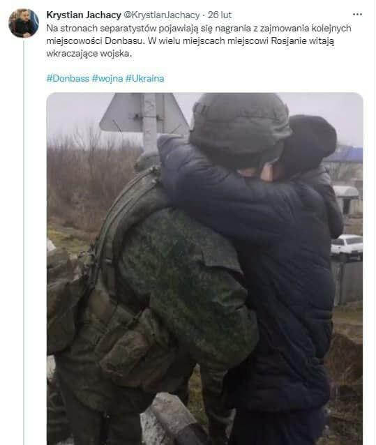Click the soldier's green helmet in the photo

[x=240, y=129]
